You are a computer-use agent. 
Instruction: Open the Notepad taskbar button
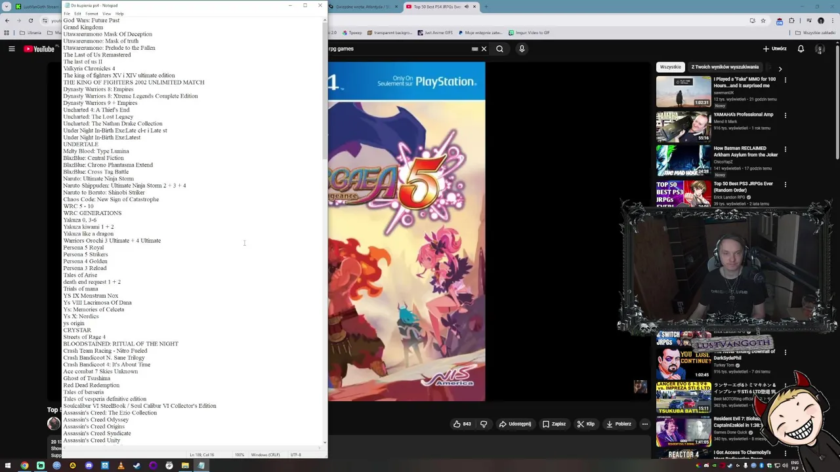pyautogui.click(x=201, y=465)
